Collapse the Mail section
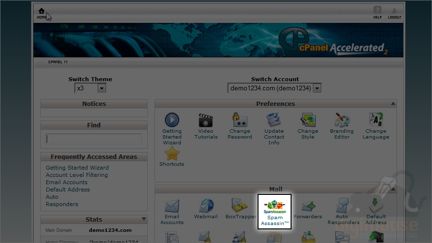Viewport: 432px width, 243px height. click(x=393, y=189)
